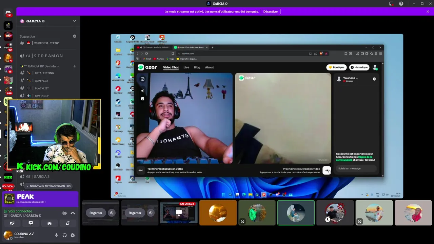
Task: Open the black STORE server icon
Action: [x=8, y=25]
